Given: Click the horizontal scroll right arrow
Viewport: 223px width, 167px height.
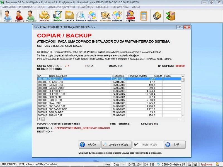Looking at the screenshot, I should [179, 119].
